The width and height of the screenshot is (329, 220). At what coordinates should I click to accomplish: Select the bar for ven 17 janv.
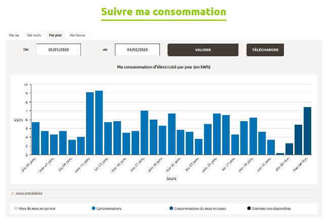click(144, 133)
